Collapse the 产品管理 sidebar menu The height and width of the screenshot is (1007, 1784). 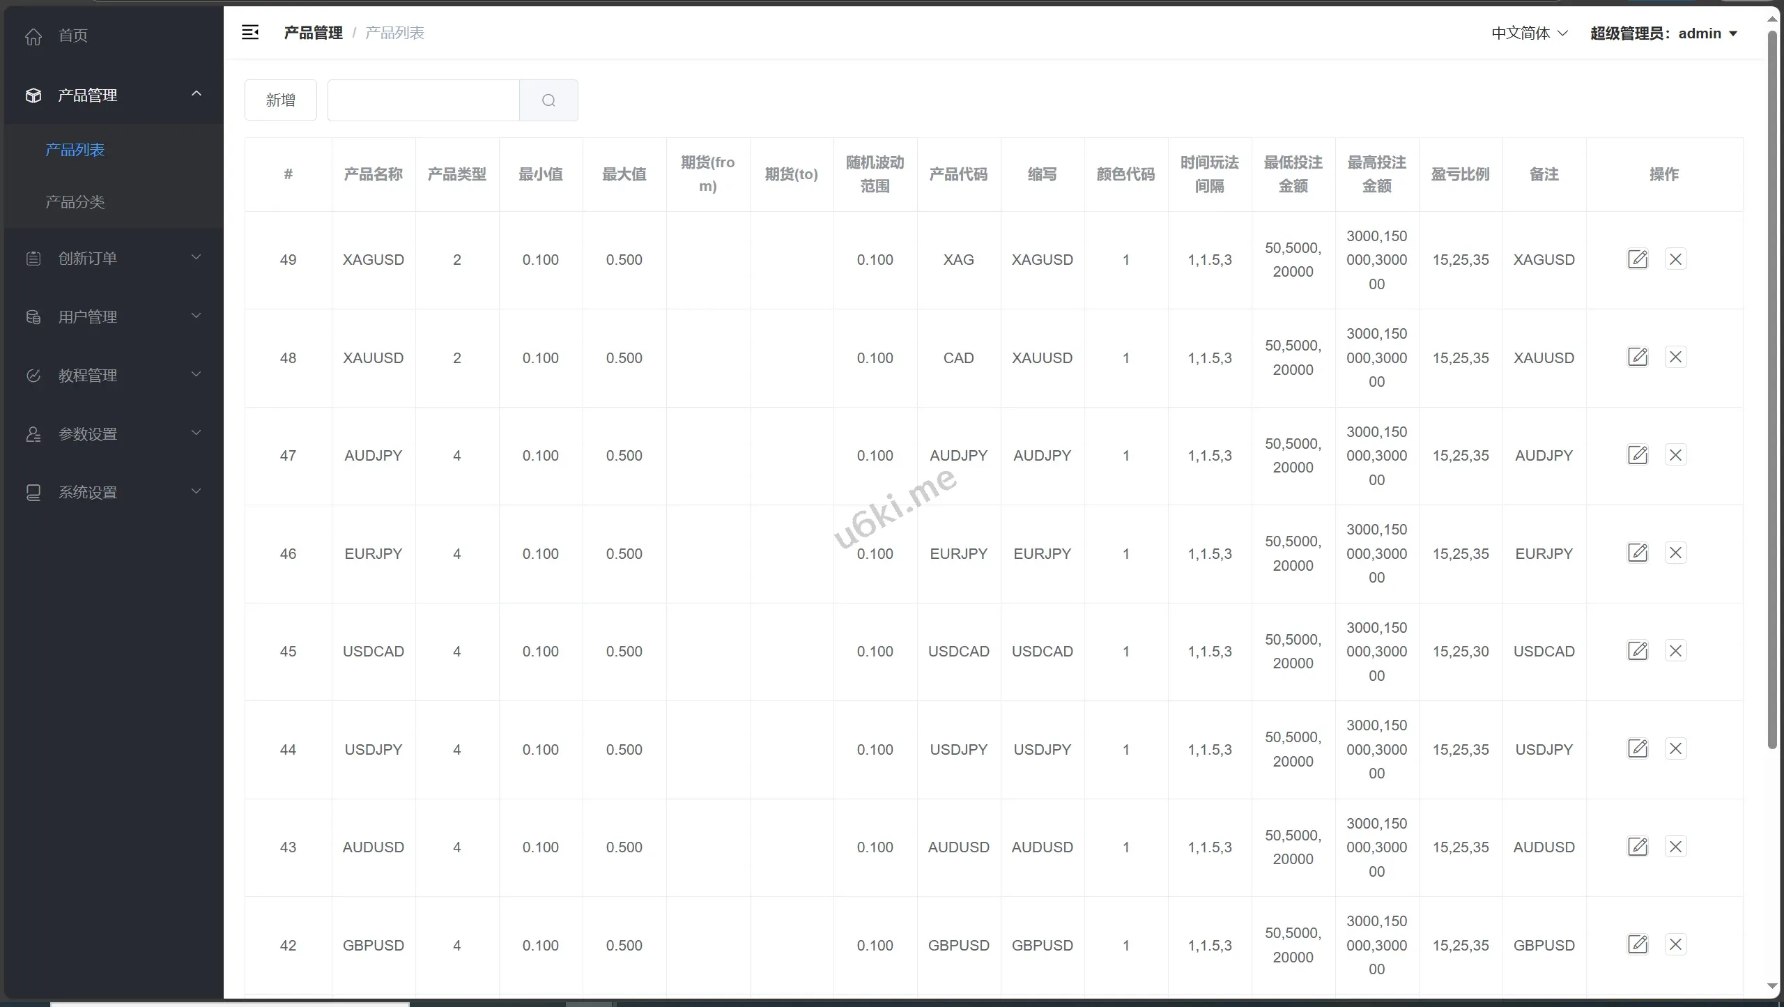(x=197, y=94)
